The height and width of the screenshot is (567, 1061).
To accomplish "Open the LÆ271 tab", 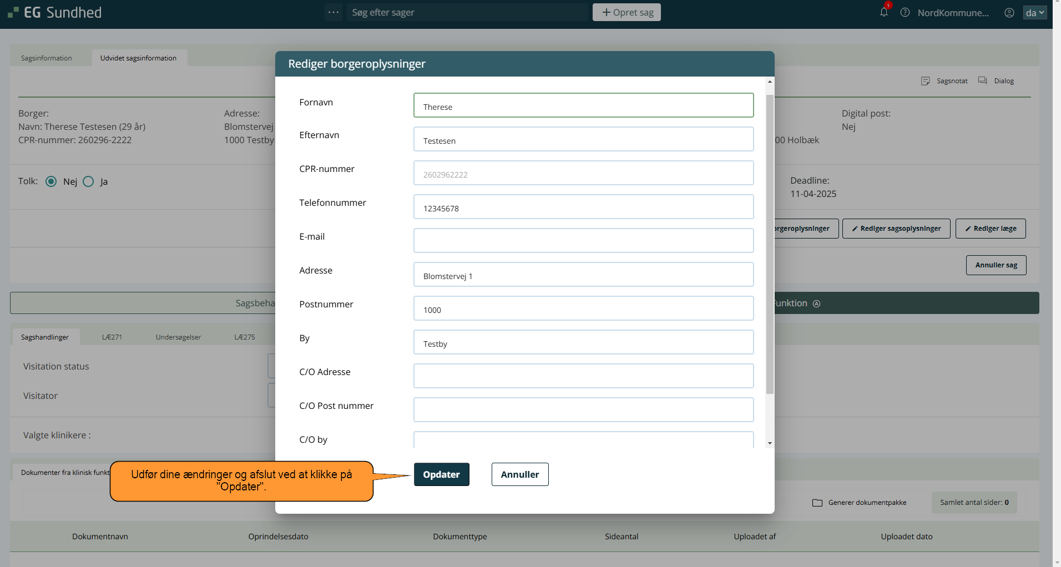I will [x=112, y=337].
